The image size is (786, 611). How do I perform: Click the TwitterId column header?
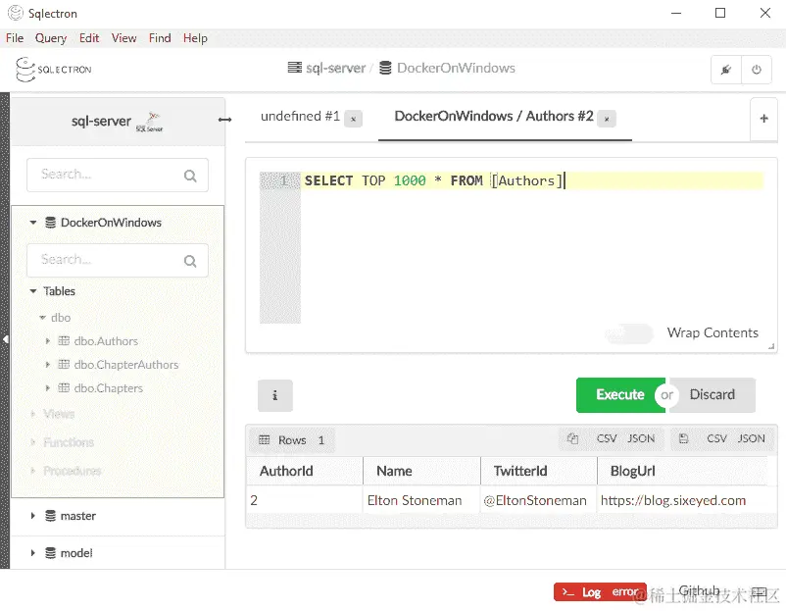[x=539, y=471]
